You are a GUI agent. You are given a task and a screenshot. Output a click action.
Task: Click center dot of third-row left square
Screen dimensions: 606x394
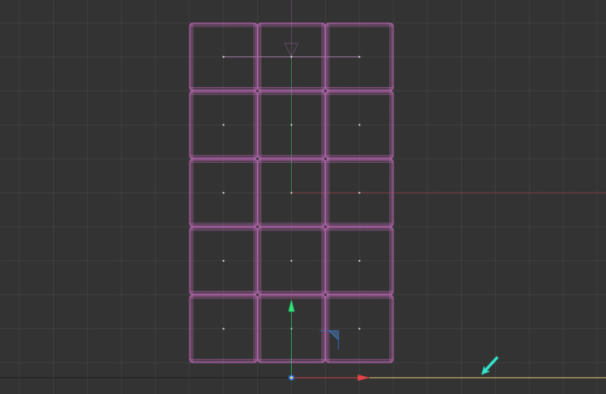[224, 193]
